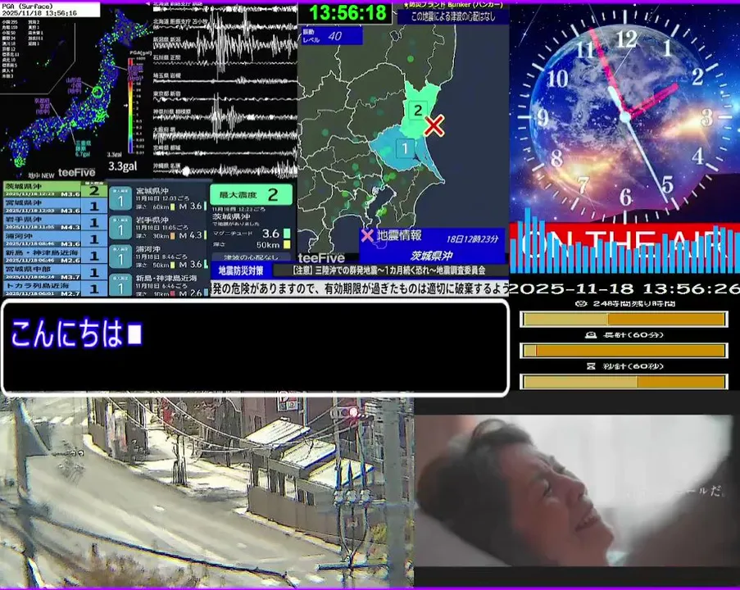The width and height of the screenshot is (740, 590).
Task: Click the 東京都 新宿 waveform trace
Action: 225,98
